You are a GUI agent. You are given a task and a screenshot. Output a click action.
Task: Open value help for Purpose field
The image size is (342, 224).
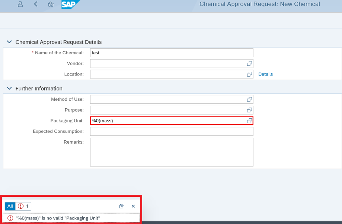coord(249,110)
